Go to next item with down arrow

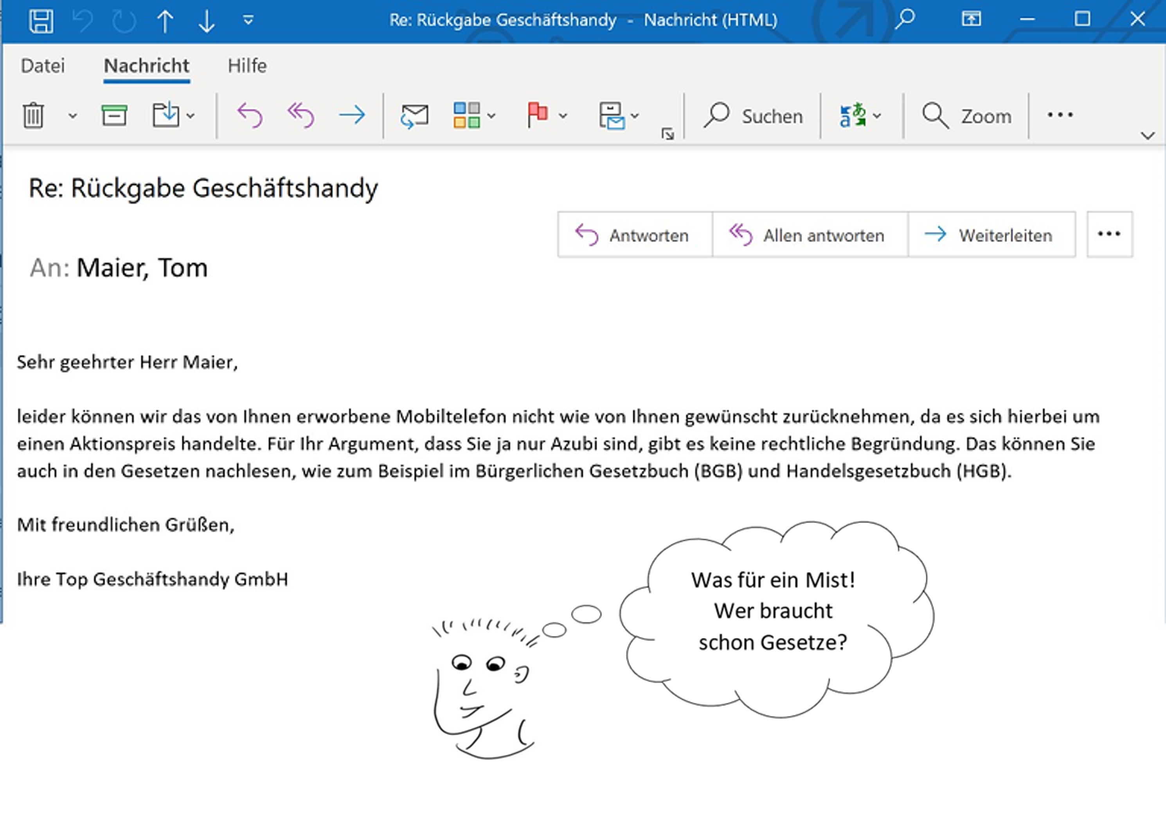pyautogui.click(x=207, y=21)
